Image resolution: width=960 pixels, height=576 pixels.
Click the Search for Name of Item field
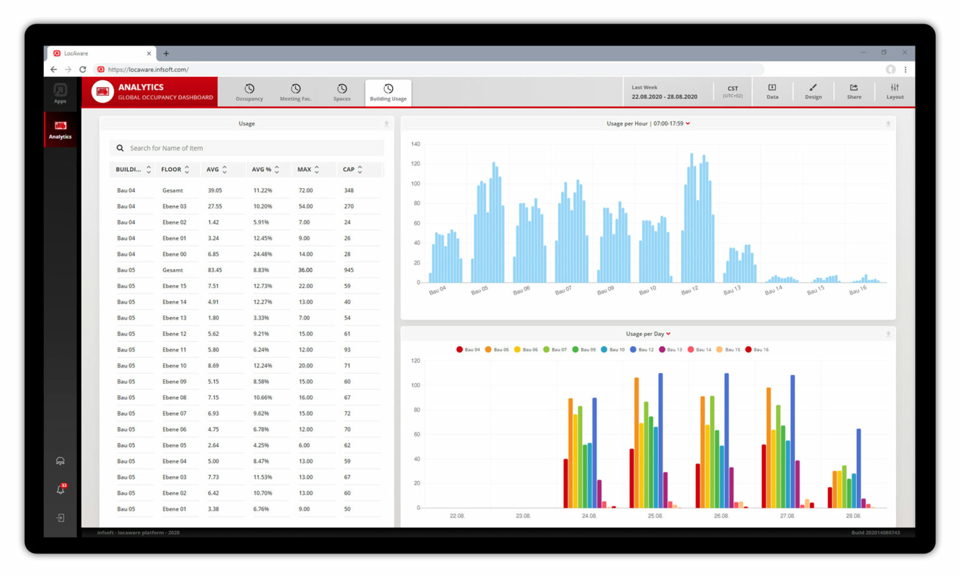246,147
